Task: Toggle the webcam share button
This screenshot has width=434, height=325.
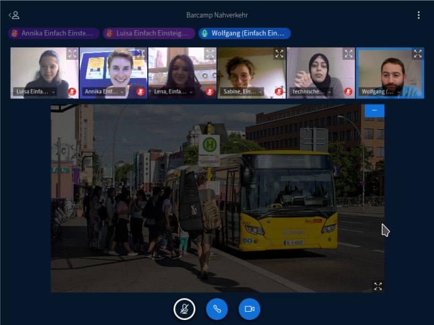Action: coord(249,309)
